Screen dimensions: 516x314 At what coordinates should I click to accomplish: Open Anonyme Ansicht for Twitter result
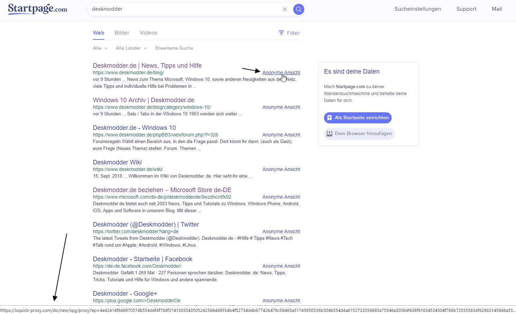point(281,231)
